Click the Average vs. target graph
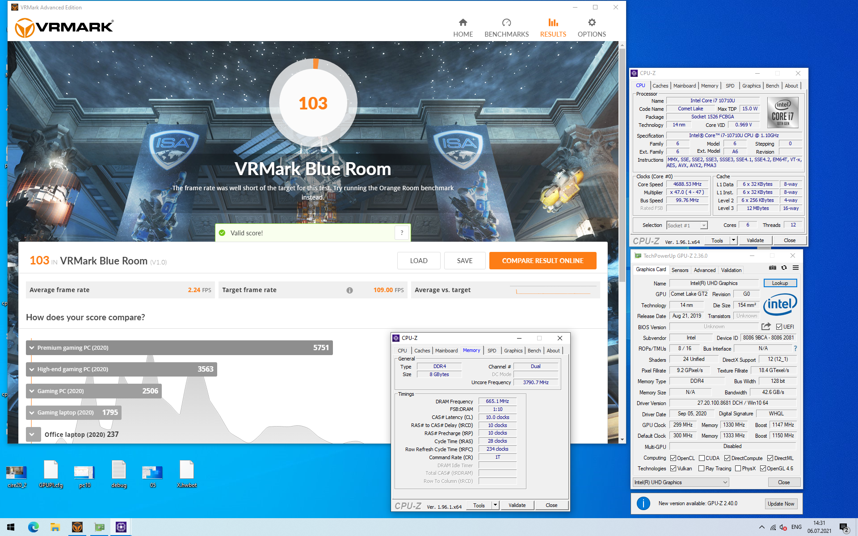 [x=553, y=290]
